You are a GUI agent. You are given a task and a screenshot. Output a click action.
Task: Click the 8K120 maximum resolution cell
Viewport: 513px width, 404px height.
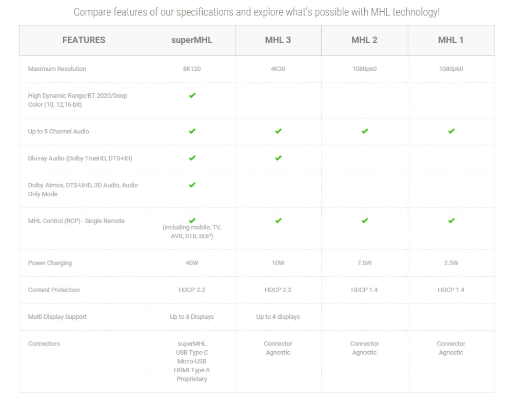pos(192,69)
